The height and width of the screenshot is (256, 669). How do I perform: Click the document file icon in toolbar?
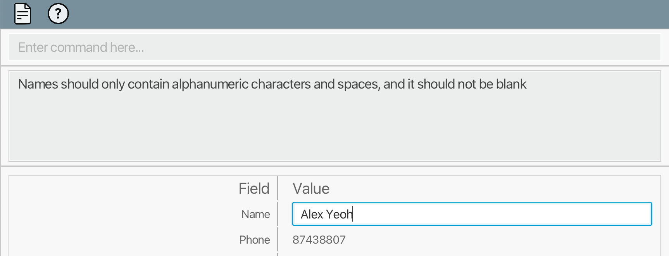(x=22, y=14)
